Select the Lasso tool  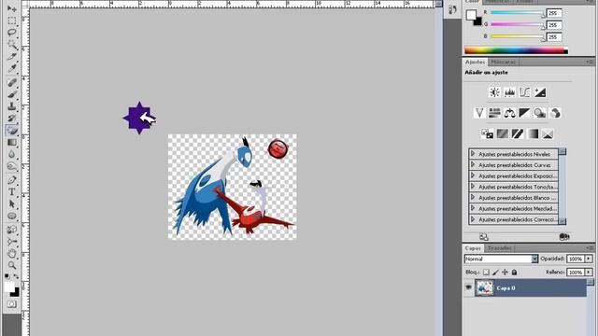12,33
